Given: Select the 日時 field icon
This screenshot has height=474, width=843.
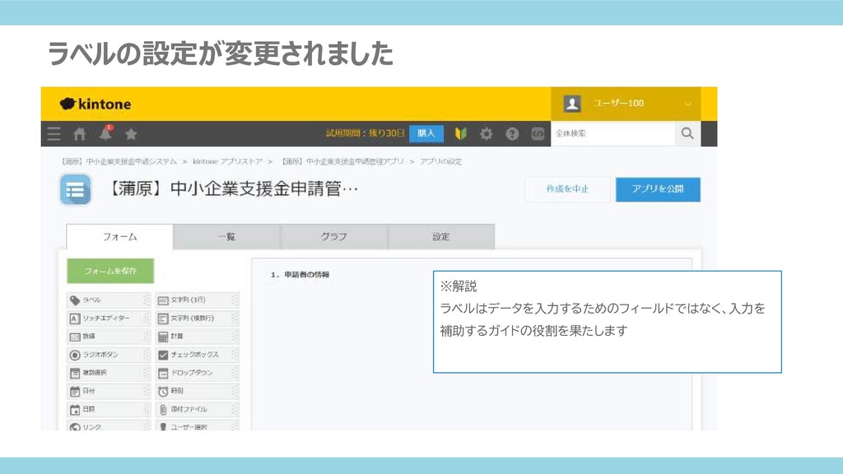Looking at the screenshot, I should [75, 410].
